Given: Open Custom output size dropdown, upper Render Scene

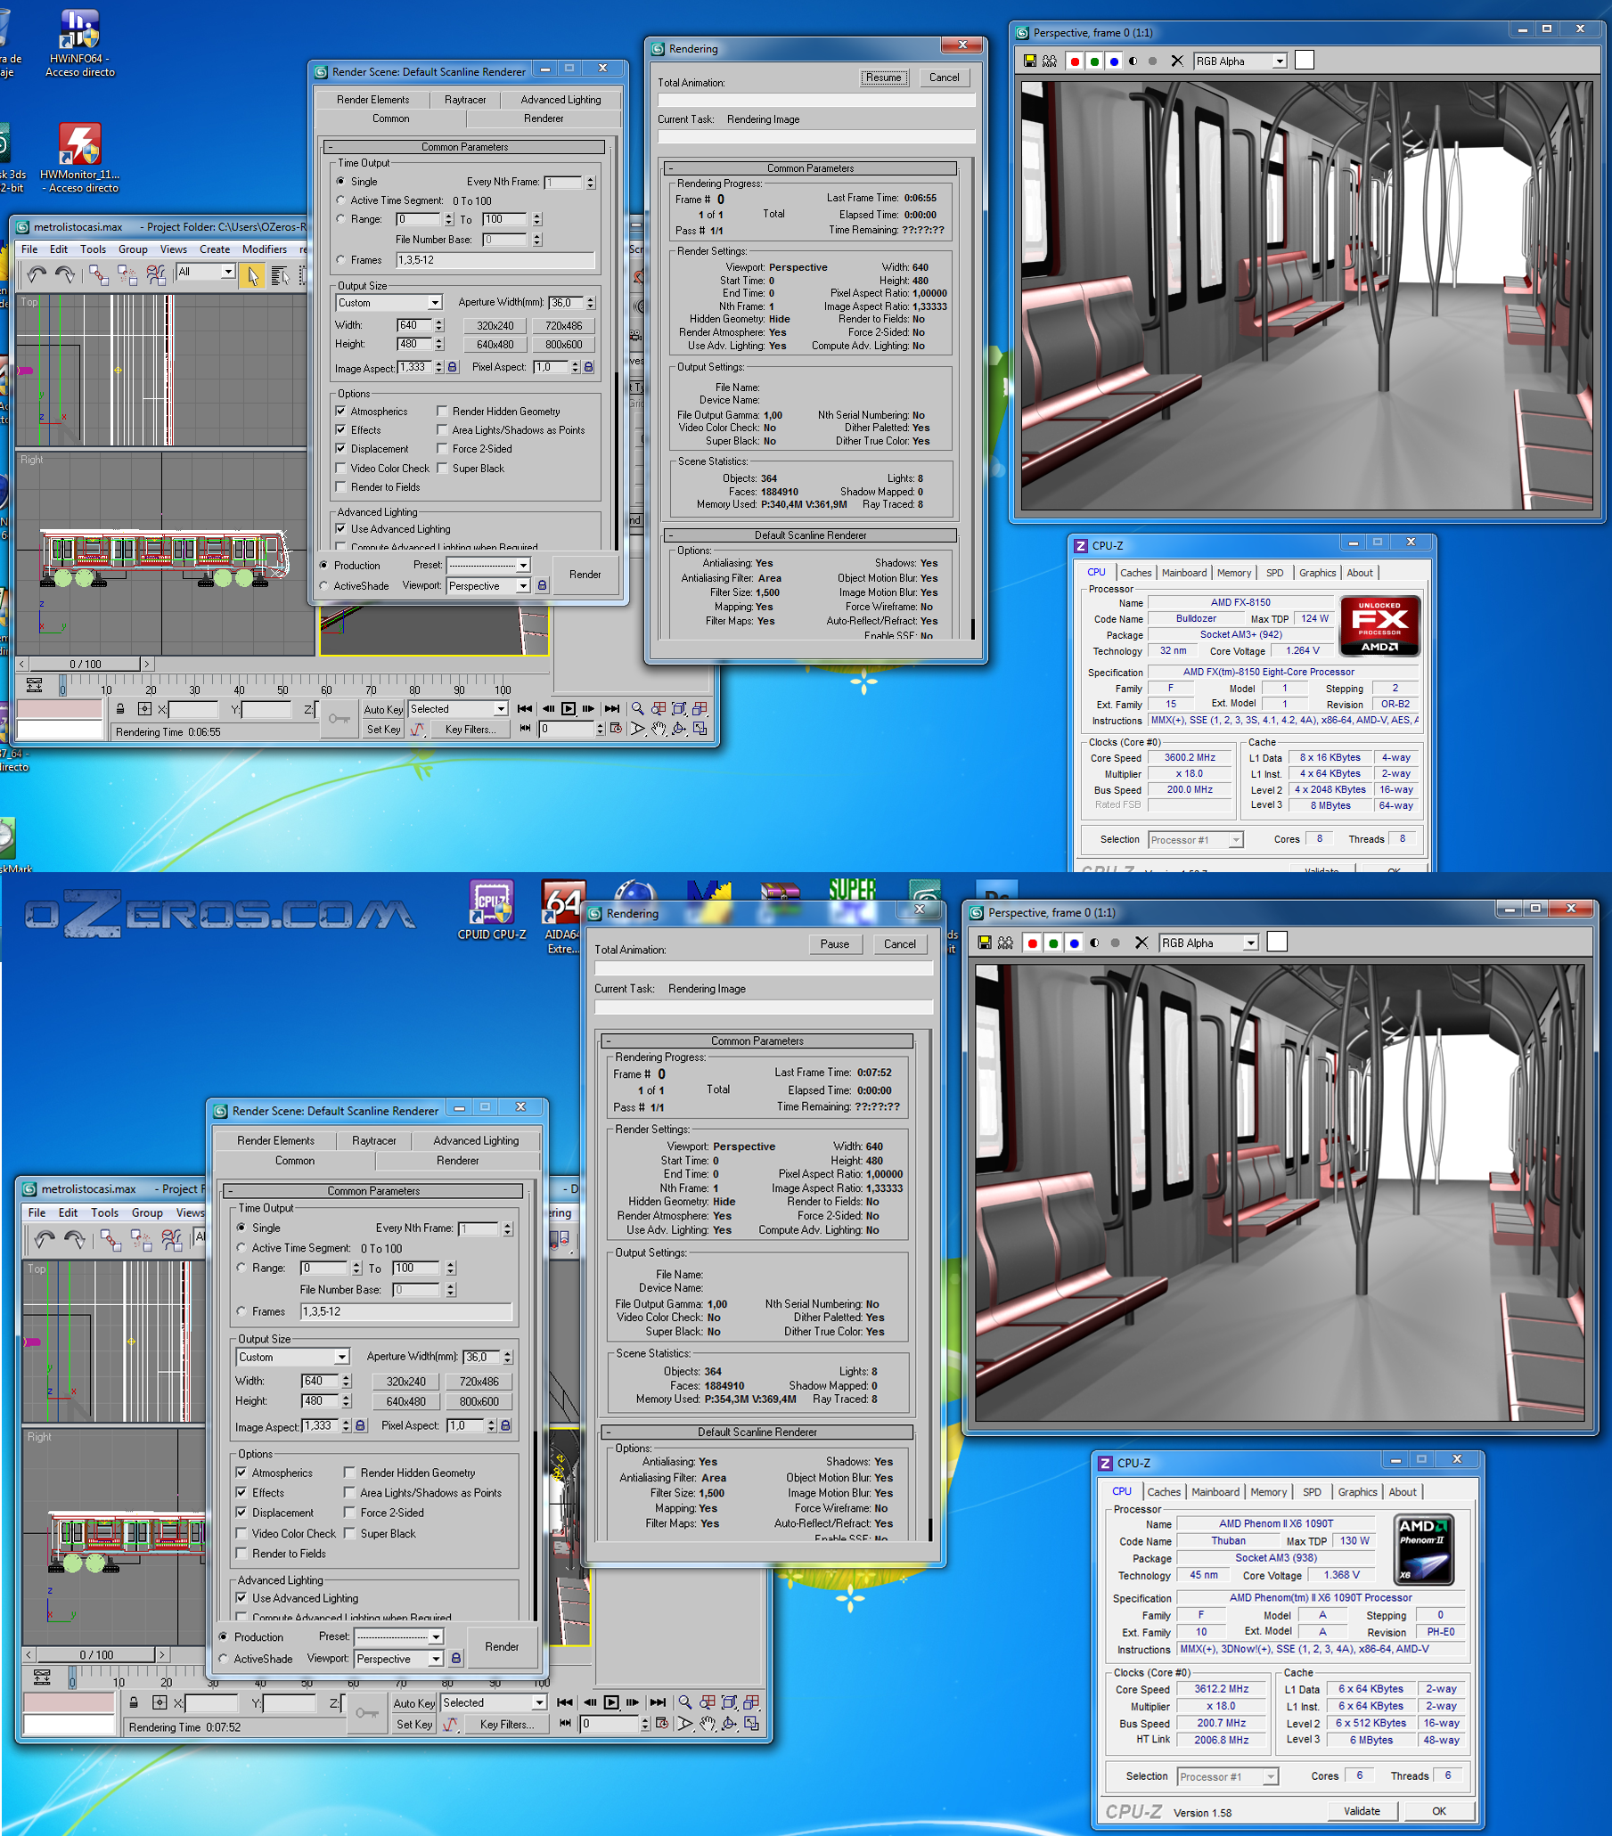Looking at the screenshot, I should [389, 303].
